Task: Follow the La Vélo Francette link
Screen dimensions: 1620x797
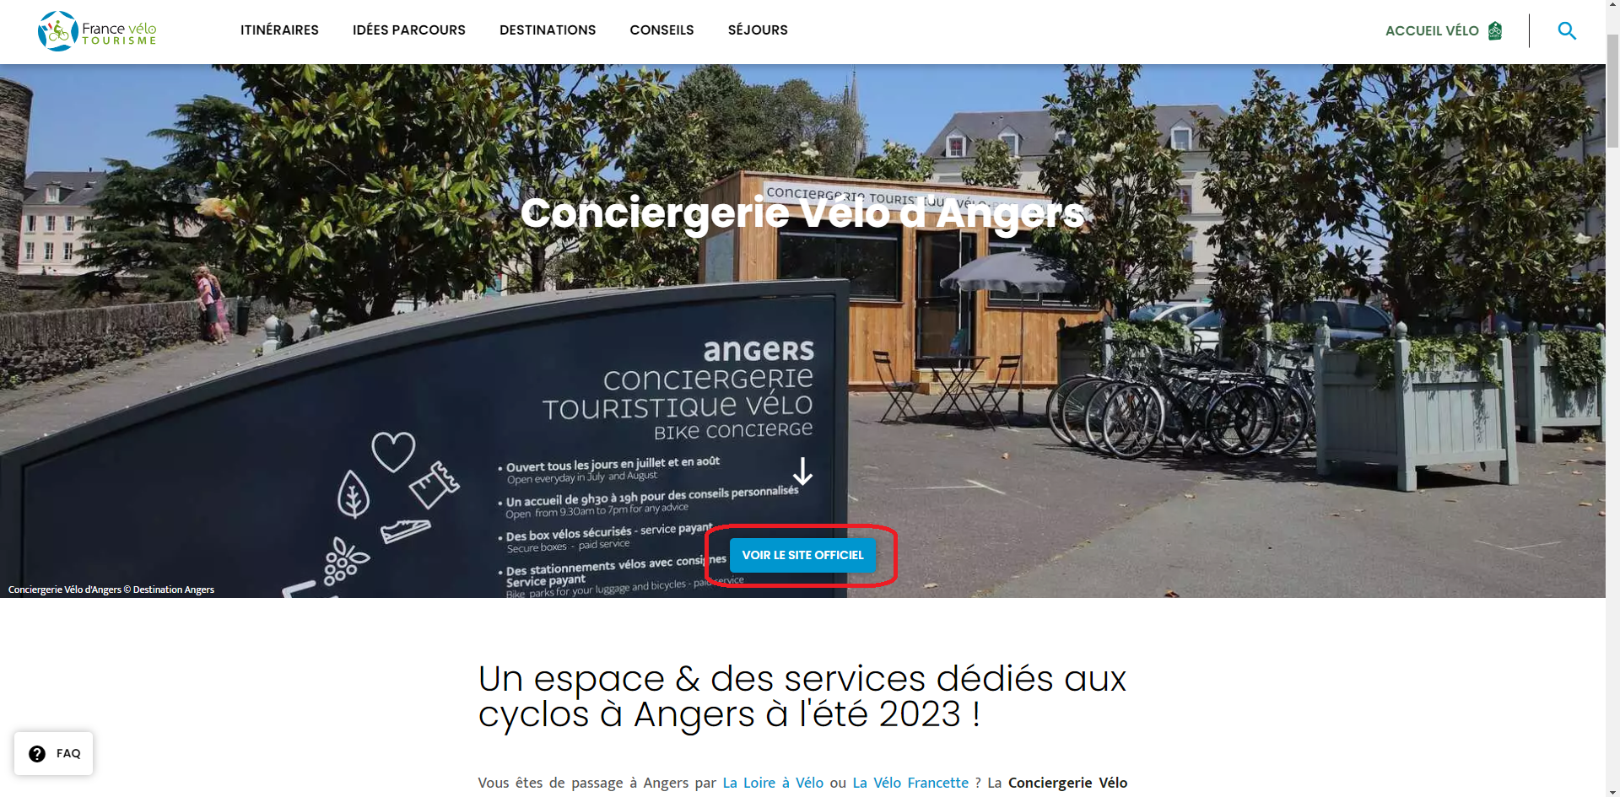Action: tap(910, 783)
